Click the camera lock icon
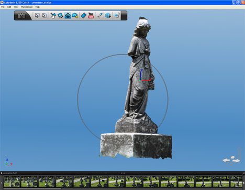This screenshot has height=190, width=245. pyautogui.click(x=75, y=15)
